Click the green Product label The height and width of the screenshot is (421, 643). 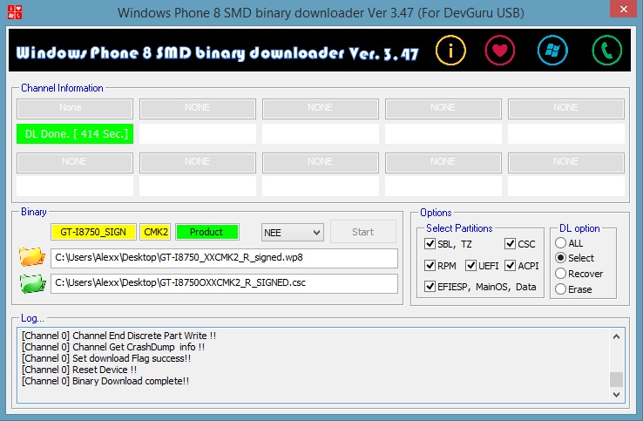click(x=206, y=232)
